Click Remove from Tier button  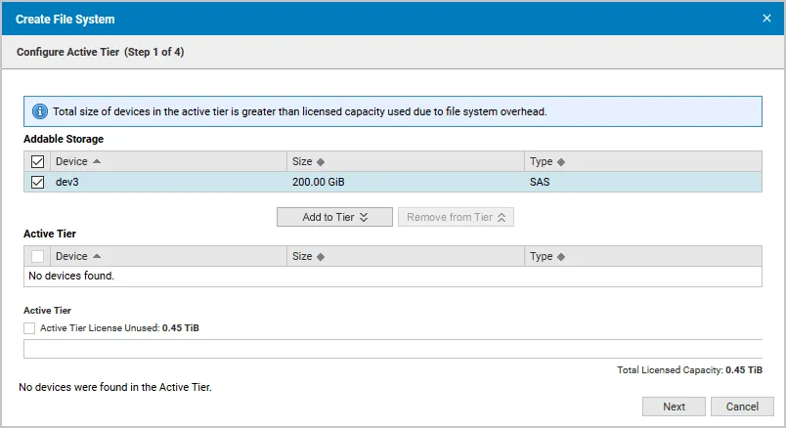[x=456, y=217]
